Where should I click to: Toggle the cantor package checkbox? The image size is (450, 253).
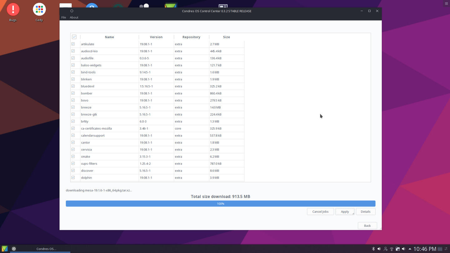coord(73,142)
